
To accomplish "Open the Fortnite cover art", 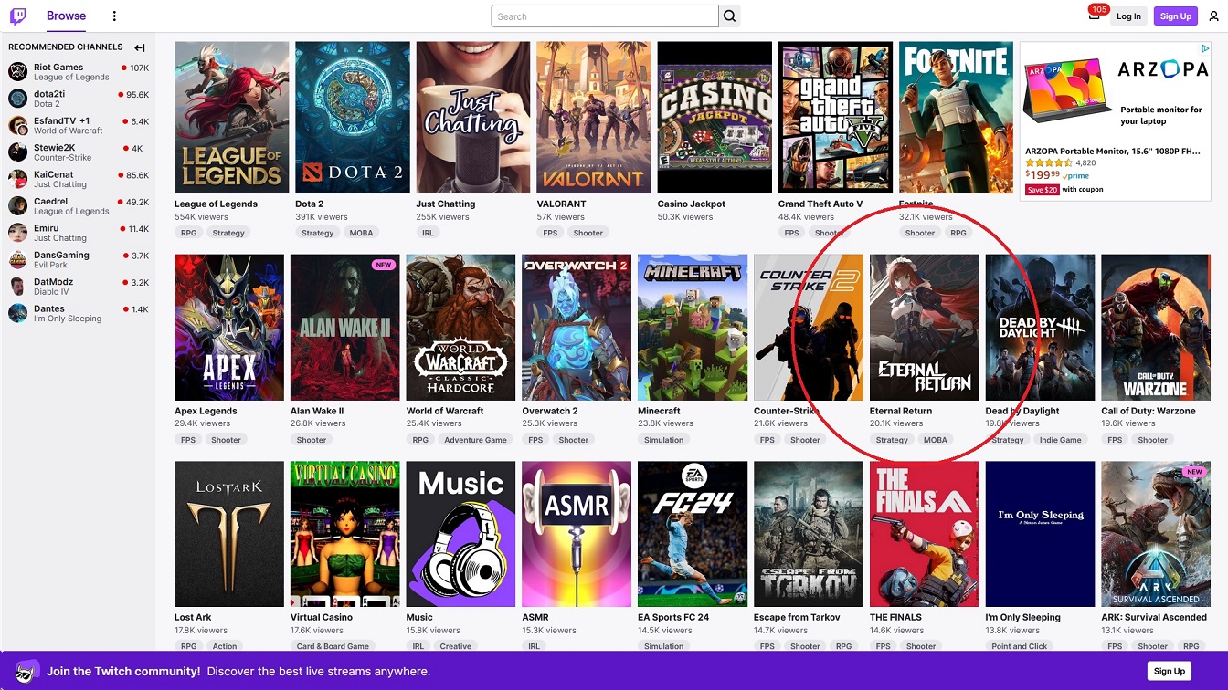I will pos(956,117).
